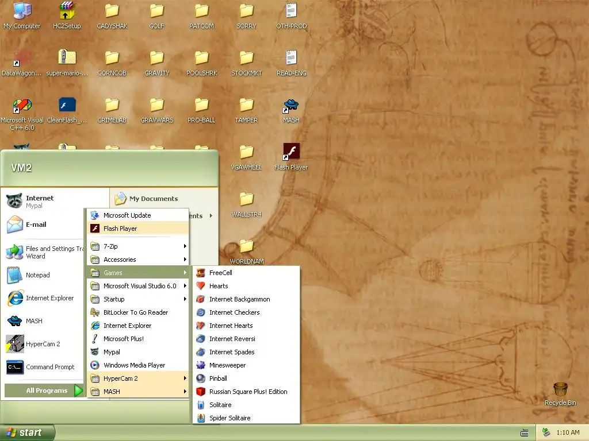Select OTH-PROD text file icon
589x441 pixels.
[291, 16]
